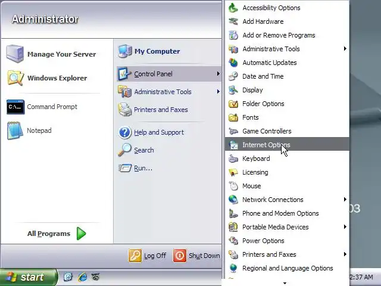Click the Manage Your Server icon
This screenshot has width=381, height=286.
coord(15,54)
